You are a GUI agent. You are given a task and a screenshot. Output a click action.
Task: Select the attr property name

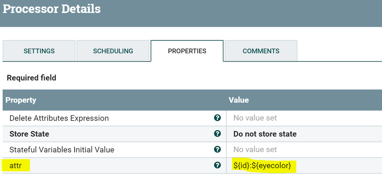click(x=16, y=165)
